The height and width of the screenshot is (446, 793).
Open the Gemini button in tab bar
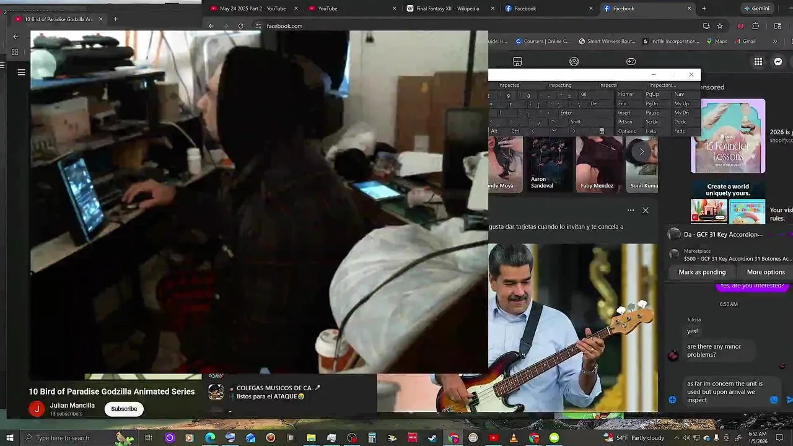point(756,9)
